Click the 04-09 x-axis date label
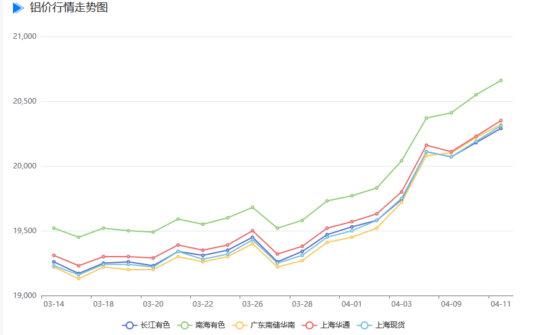This screenshot has height=335, width=535. pos(451,304)
